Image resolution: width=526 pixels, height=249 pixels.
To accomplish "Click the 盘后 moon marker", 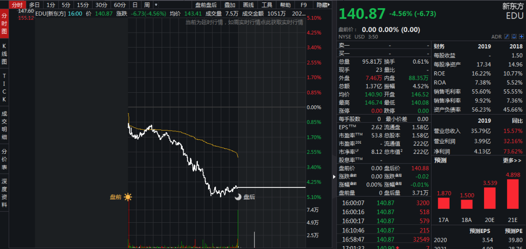I will coord(238,197).
